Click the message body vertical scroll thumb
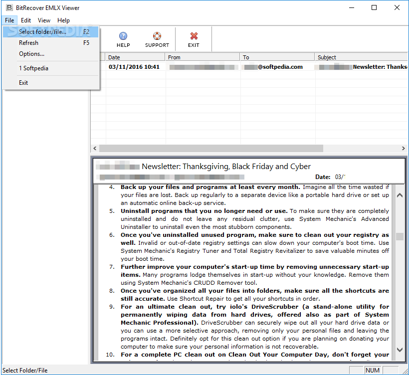 tap(400, 236)
